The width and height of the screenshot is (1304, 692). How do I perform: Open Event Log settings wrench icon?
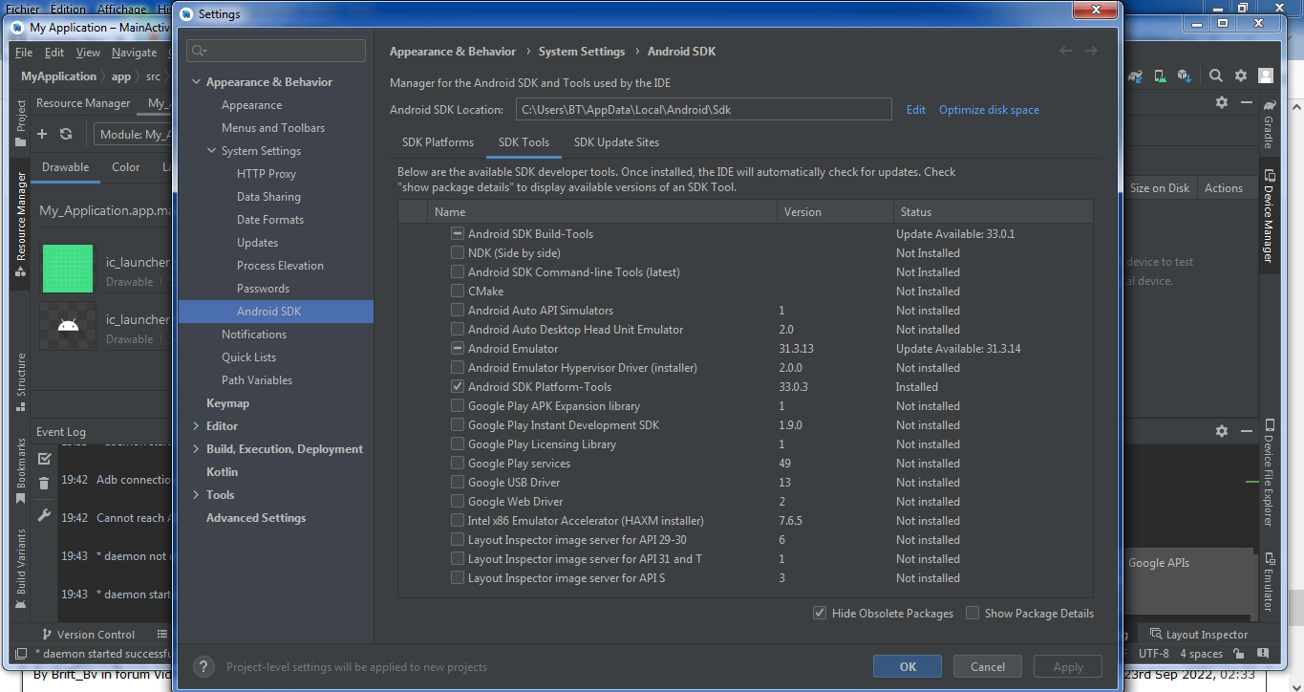(44, 515)
